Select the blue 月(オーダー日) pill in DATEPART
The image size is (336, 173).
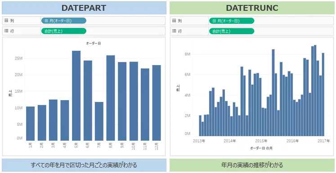(x=63, y=21)
